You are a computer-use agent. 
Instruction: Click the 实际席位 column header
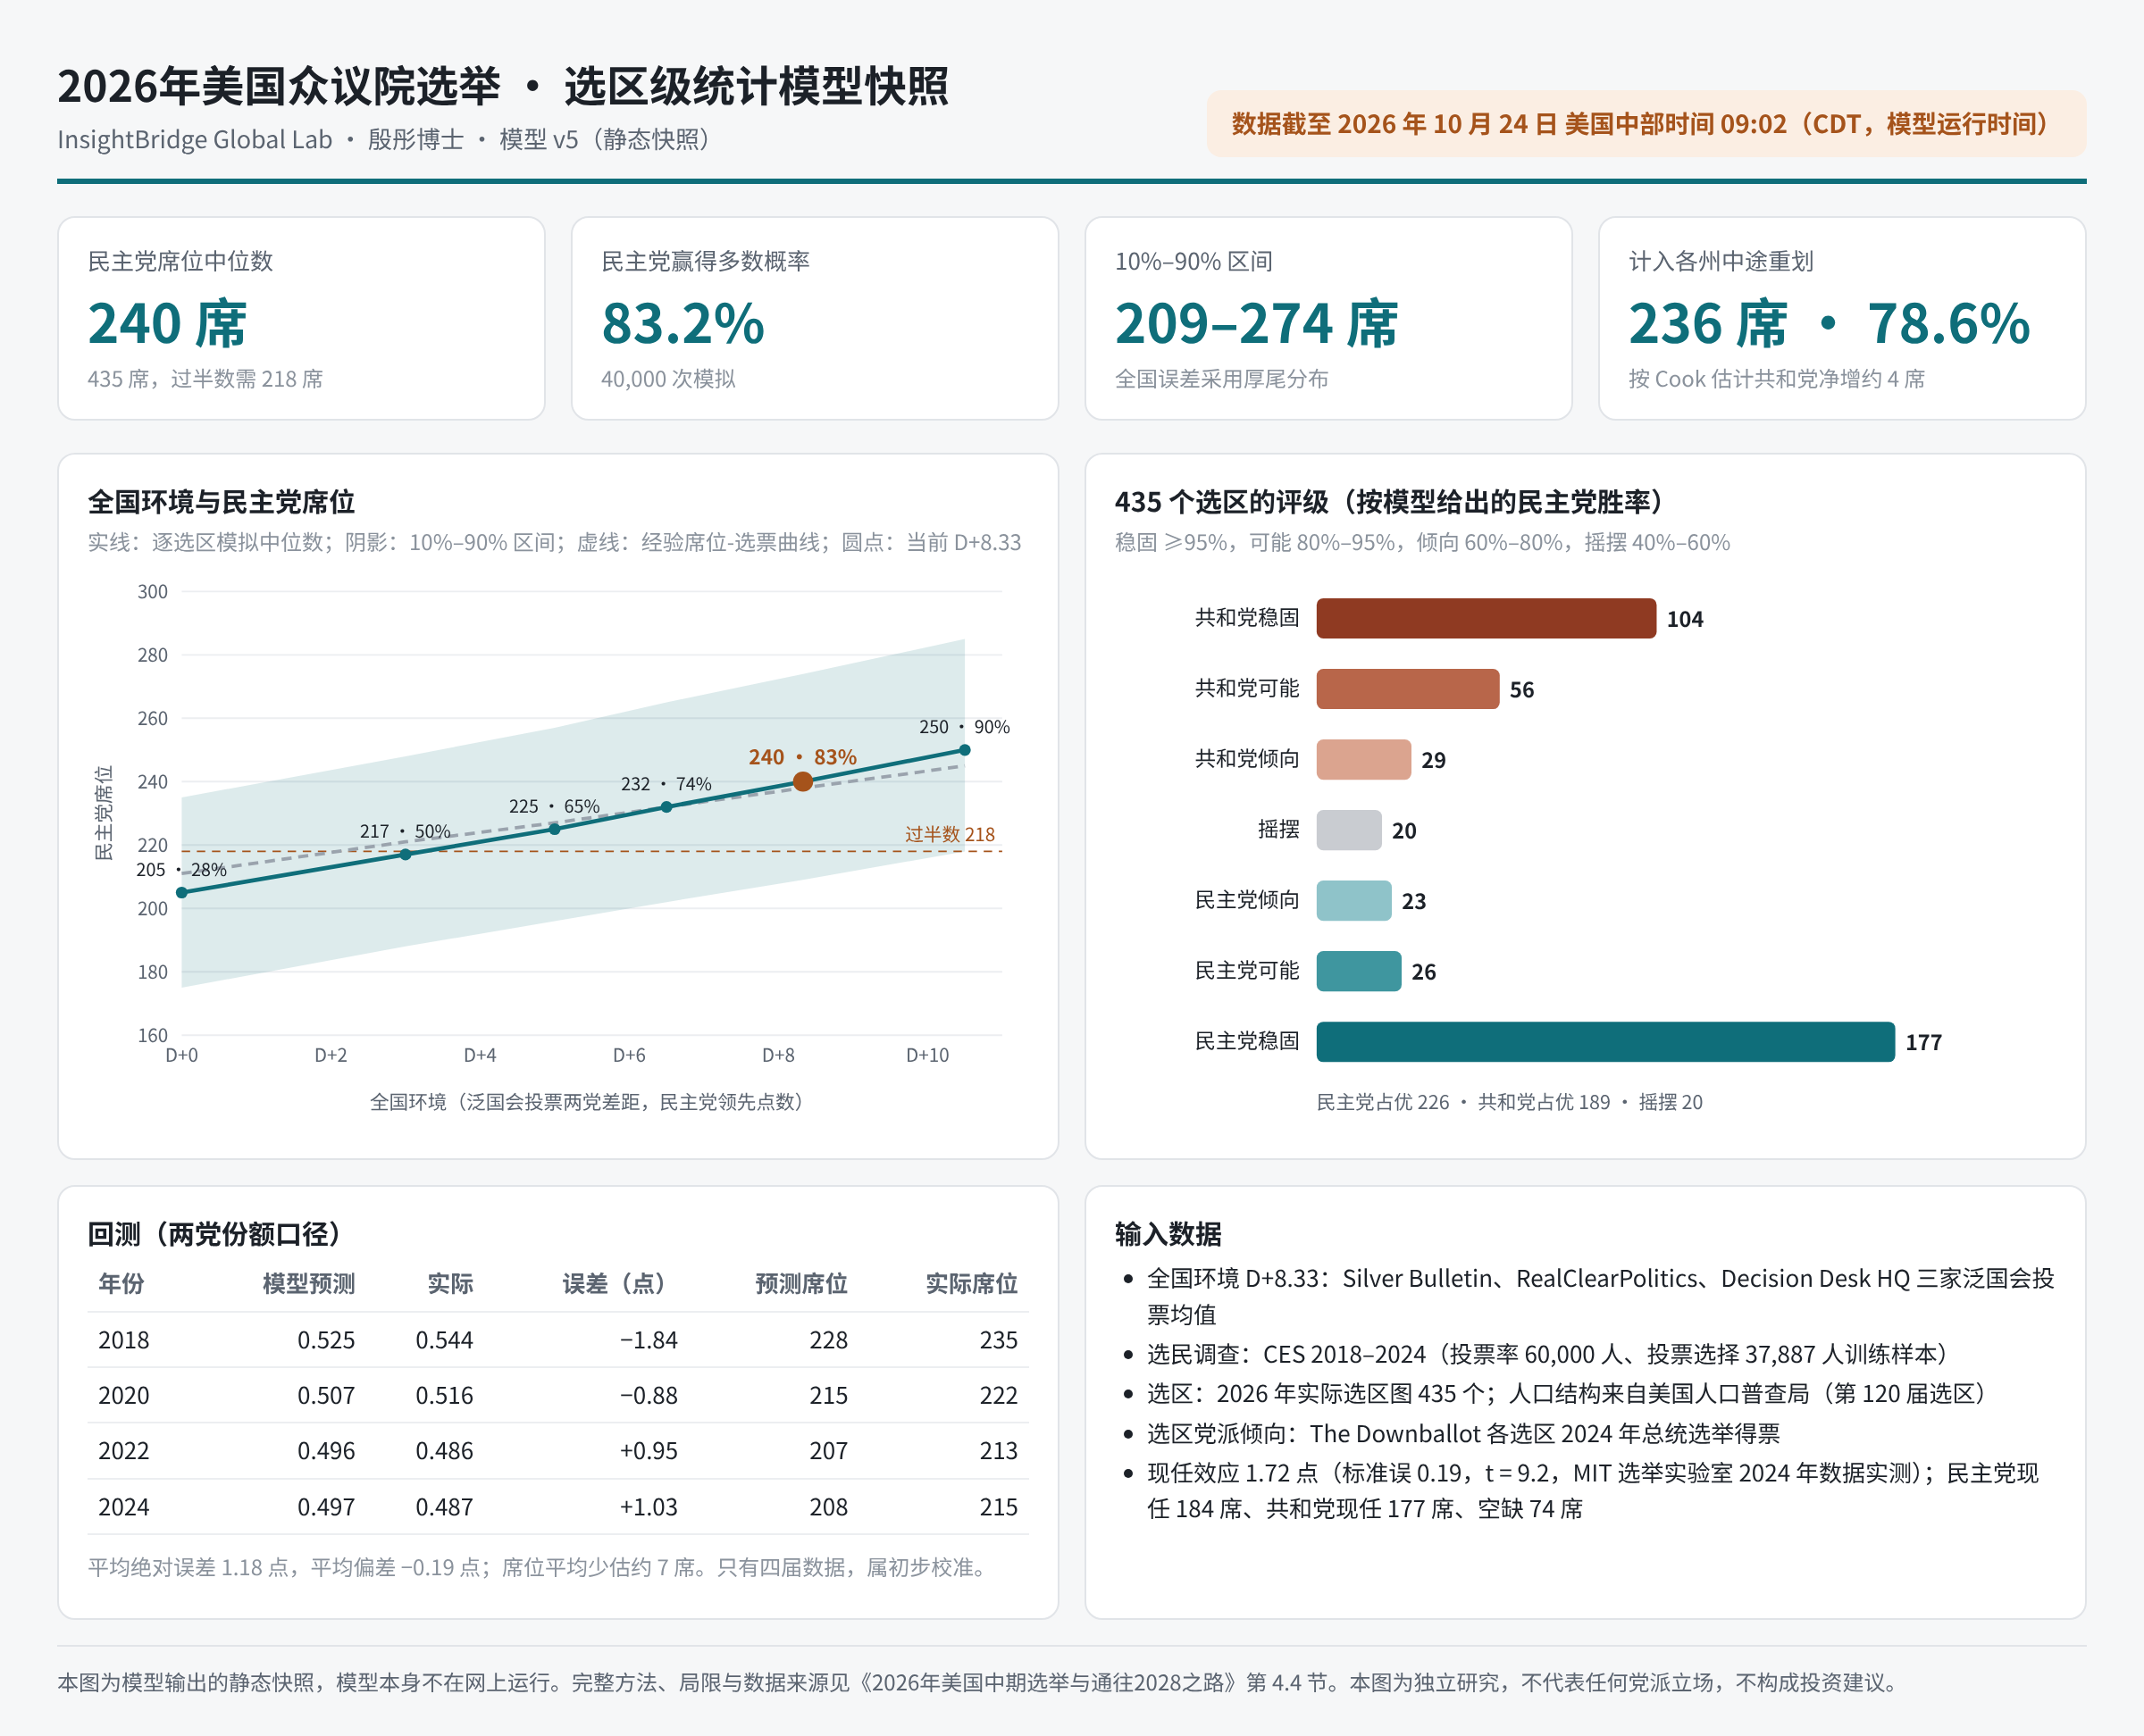point(970,1283)
